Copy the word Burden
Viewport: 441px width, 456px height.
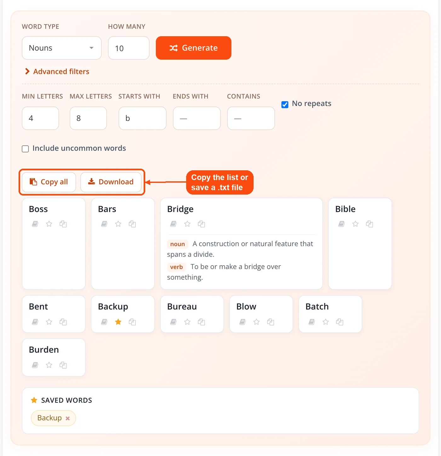point(63,365)
